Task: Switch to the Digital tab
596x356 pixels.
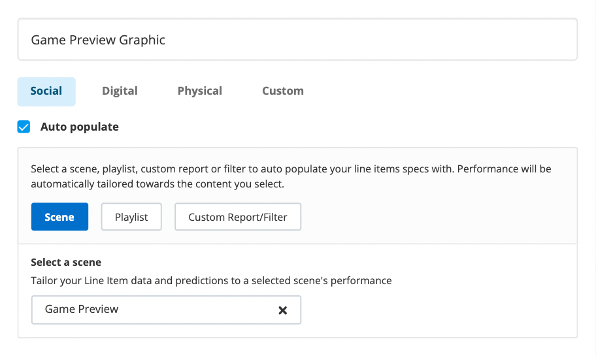Action: coord(120,91)
